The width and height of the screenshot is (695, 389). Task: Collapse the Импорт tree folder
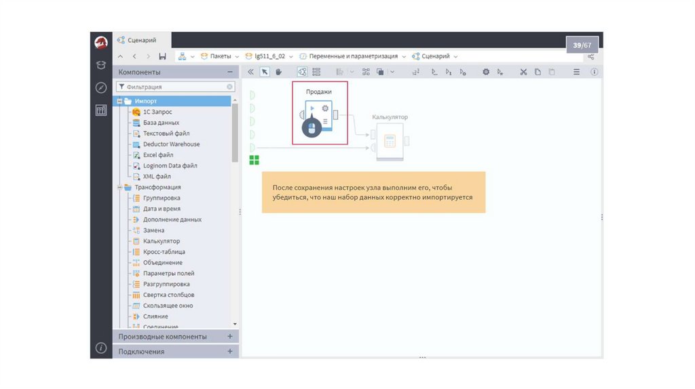pos(119,101)
